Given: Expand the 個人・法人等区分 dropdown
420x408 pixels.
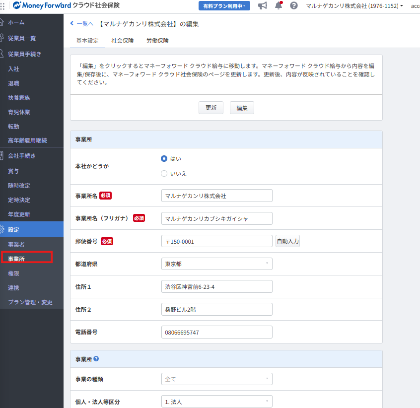Looking at the screenshot, I should [x=217, y=402].
